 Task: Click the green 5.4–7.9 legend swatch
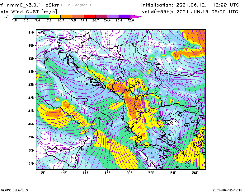click(43, 16)
